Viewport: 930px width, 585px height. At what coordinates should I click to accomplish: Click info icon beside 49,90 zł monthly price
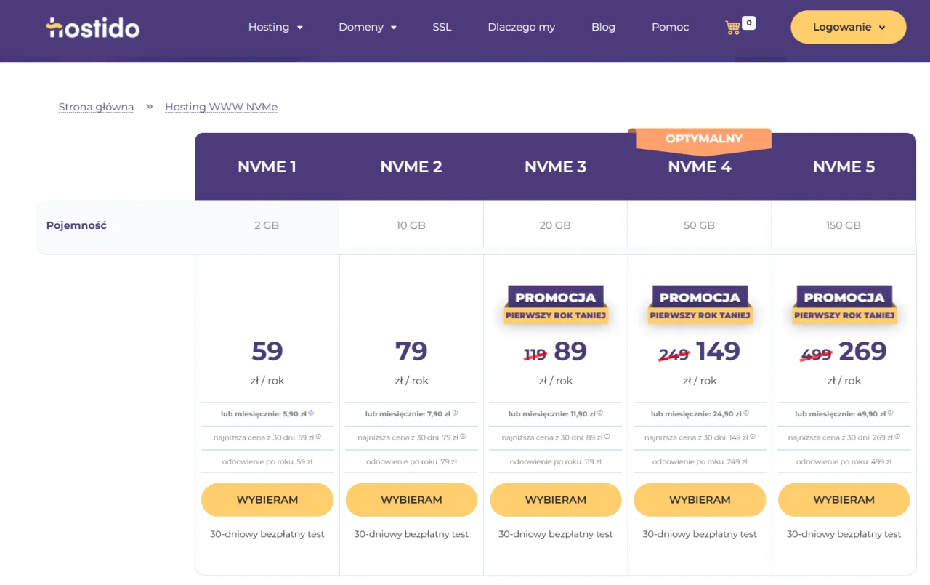[891, 413]
